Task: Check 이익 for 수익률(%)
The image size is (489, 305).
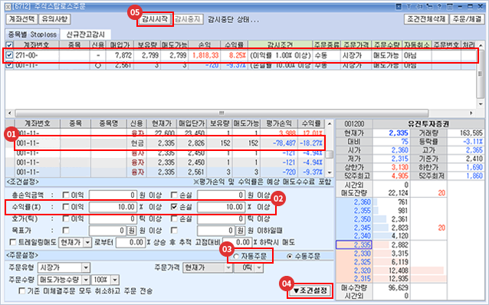Action: (65, 207)
